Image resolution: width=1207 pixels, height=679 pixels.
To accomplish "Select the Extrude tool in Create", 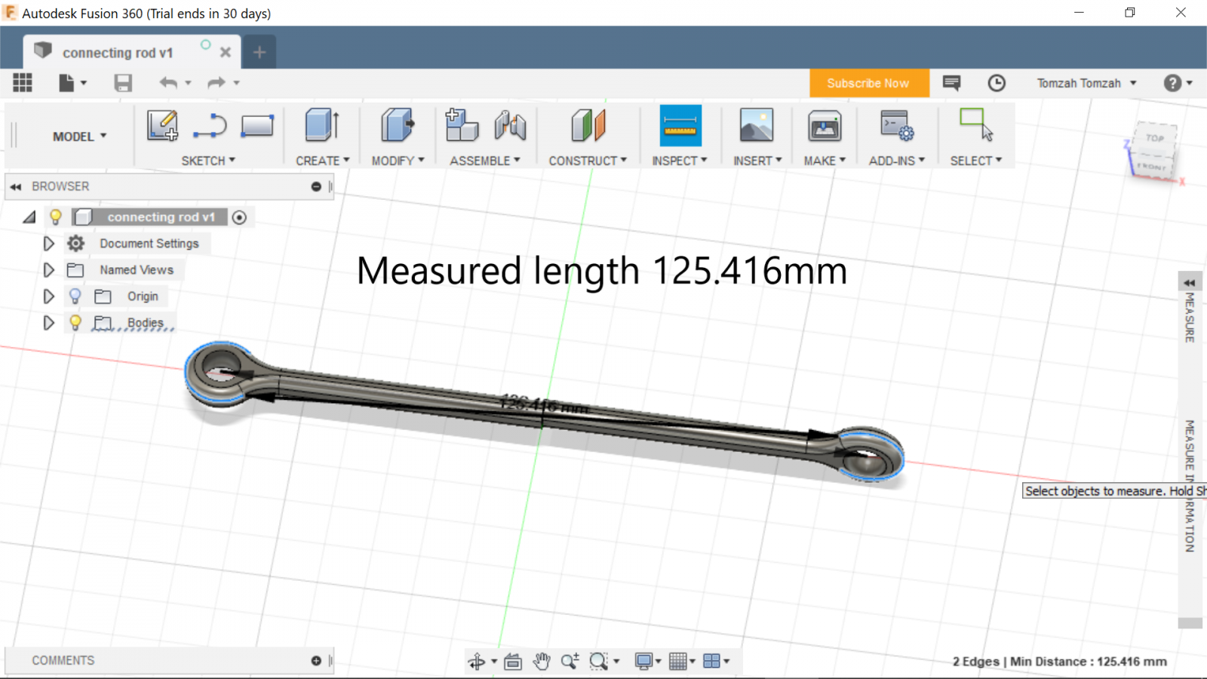I will click(x=322, y=126).
